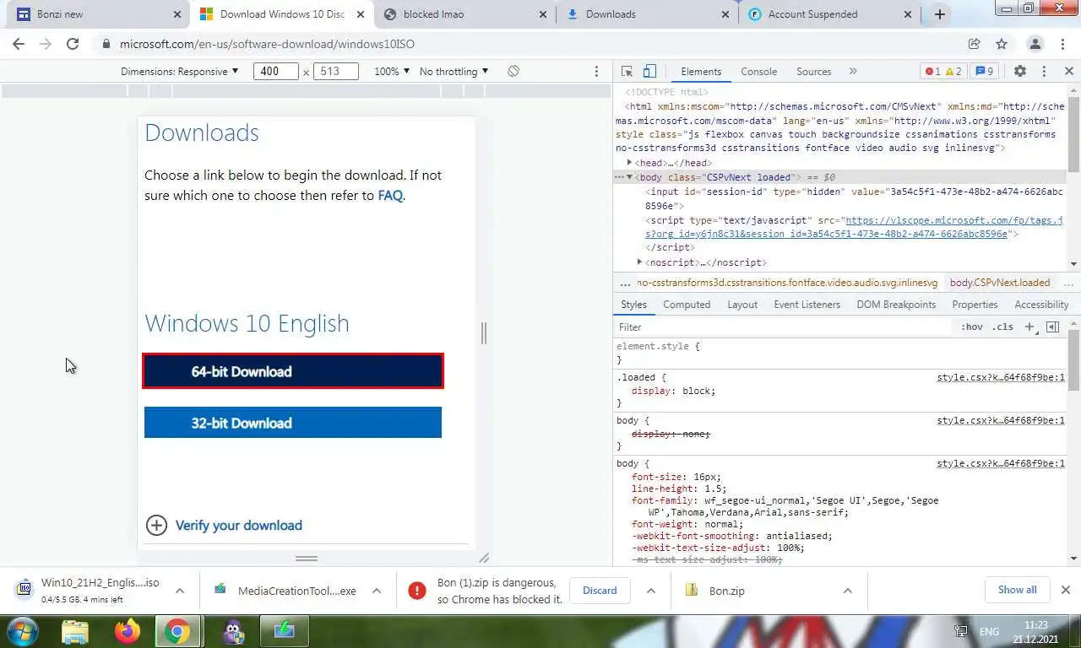Open the Chrome profile avatar

(1035, 44)
